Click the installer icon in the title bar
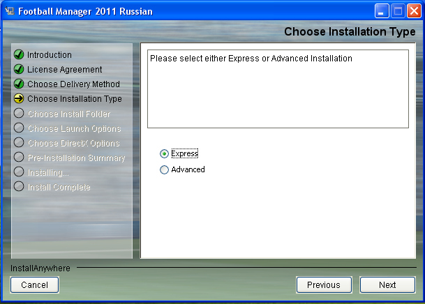 click(10, 11)
